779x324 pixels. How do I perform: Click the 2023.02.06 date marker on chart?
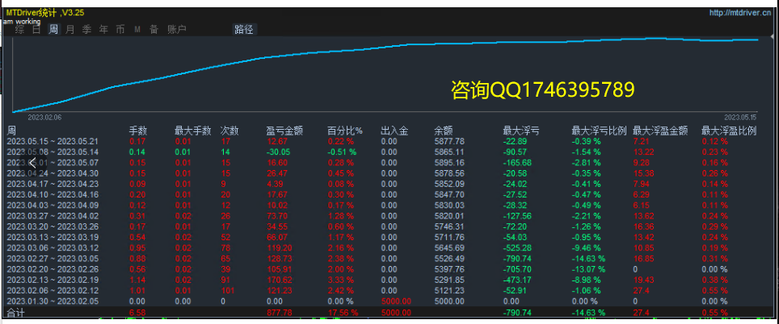(44, 117)
